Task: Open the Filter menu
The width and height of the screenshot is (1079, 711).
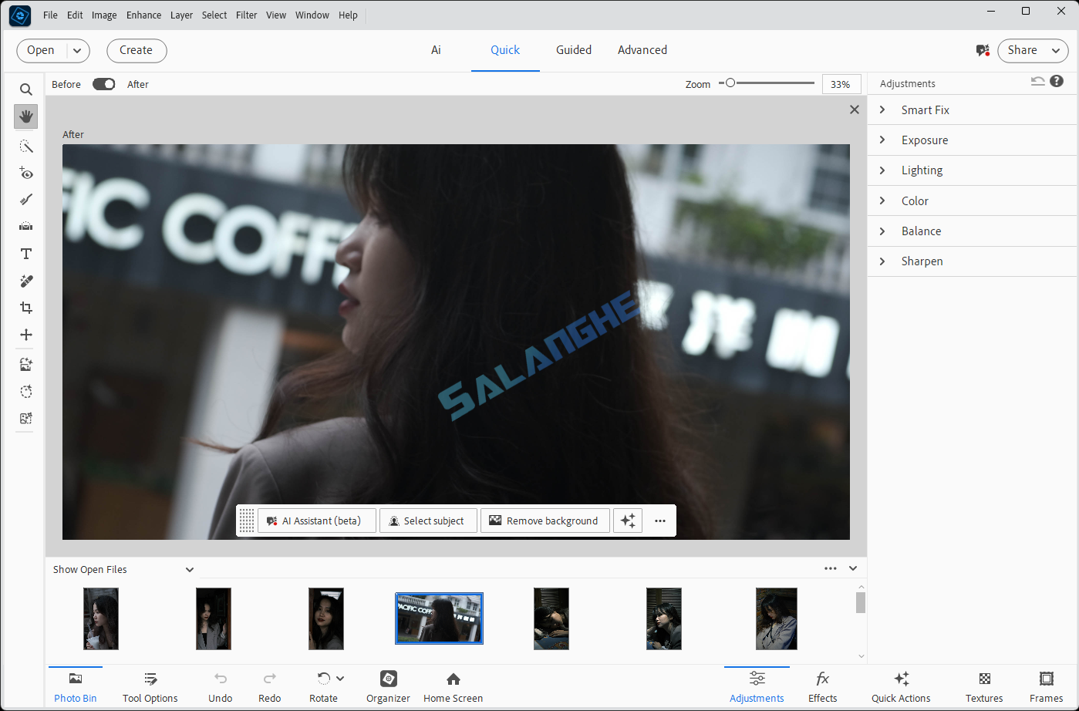Action: [247, 15]
